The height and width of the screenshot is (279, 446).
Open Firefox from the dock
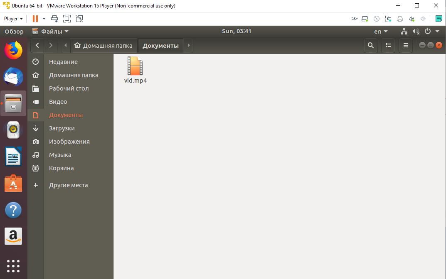tap(13, 50)
